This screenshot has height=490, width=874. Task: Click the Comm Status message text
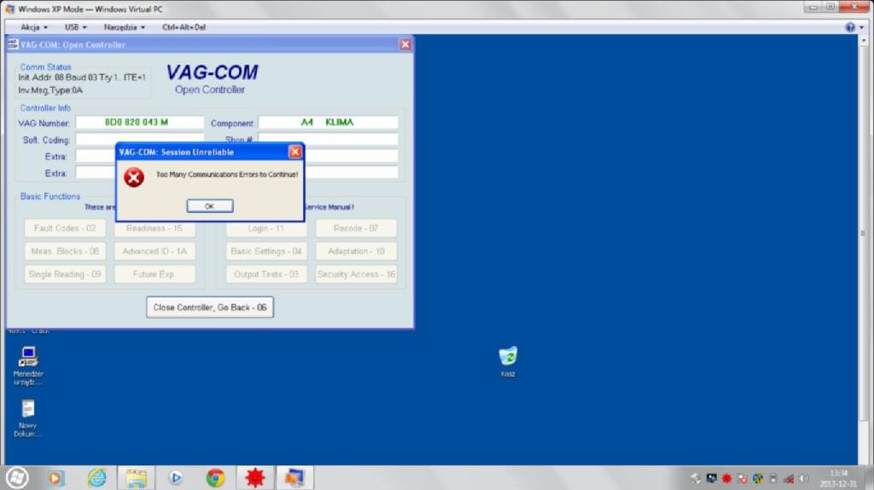point(81,84)
